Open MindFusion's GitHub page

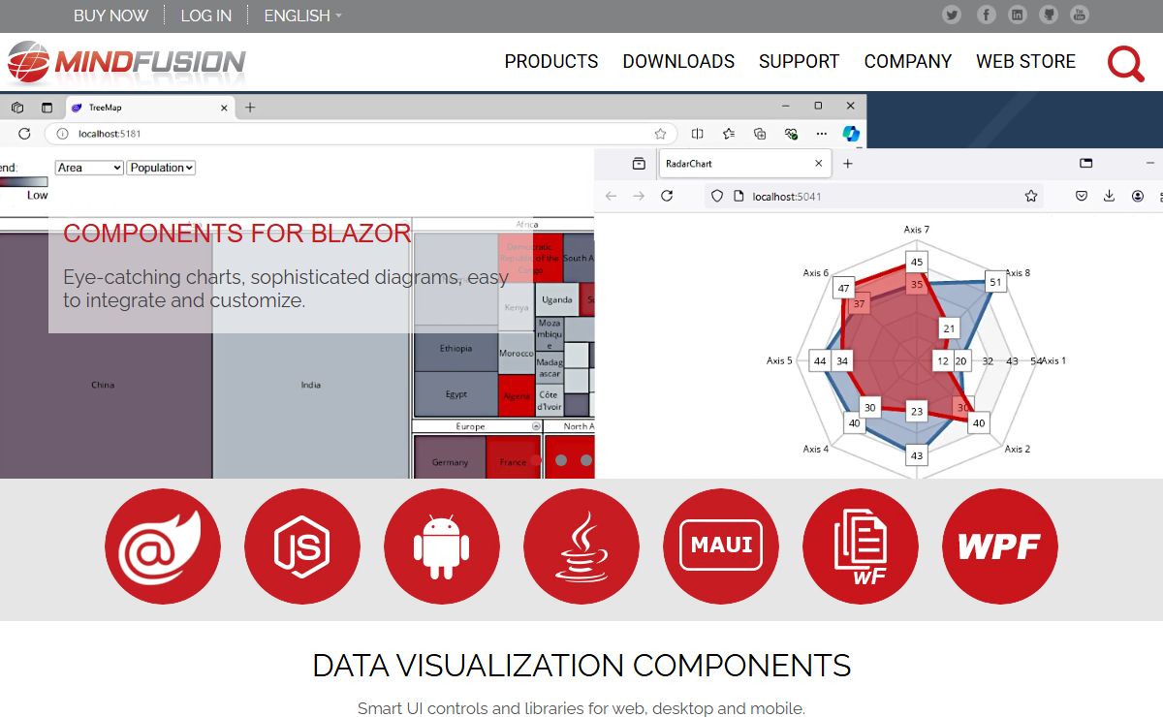pyautogui.click(x=1048, y=15)
